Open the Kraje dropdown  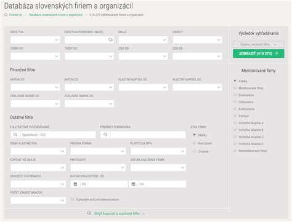click(x=143, y=40)
